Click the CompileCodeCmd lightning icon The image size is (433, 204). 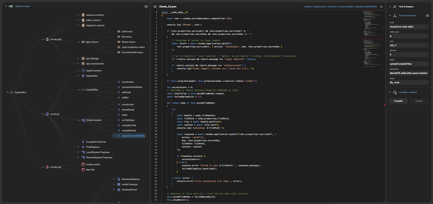coord(83,142)
